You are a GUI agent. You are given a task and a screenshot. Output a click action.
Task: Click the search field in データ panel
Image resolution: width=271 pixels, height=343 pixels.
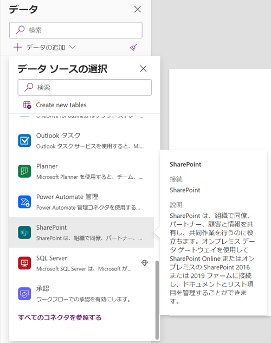click(x=76, y=30)
